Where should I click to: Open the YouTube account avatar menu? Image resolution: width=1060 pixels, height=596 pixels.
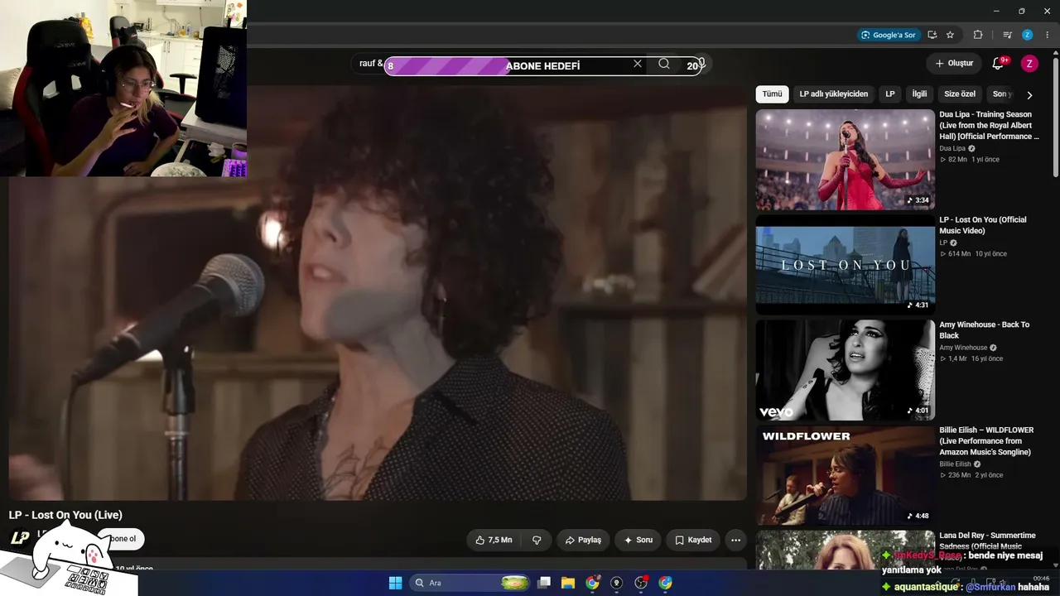pos(1029,64)
